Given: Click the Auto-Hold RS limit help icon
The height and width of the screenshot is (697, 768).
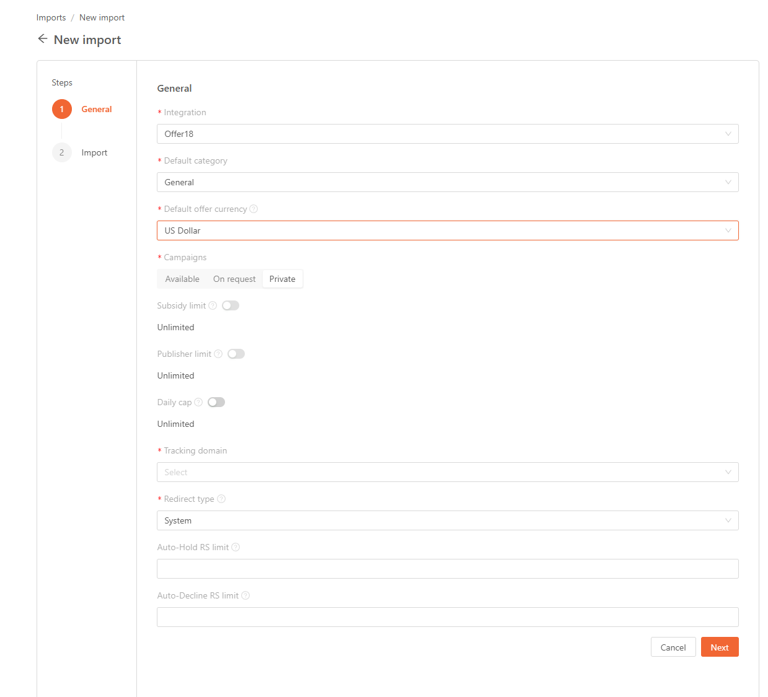Looking at the screenshot, I should click(x=236, y=548).
